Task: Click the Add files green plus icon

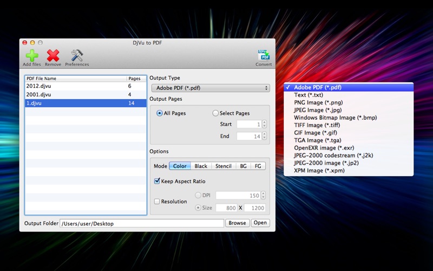Action: point(32,56)
